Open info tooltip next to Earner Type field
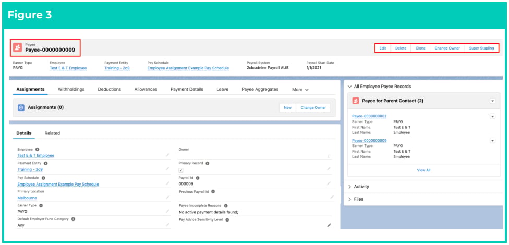This screenshot has width=509, height=245. [41, 205]
